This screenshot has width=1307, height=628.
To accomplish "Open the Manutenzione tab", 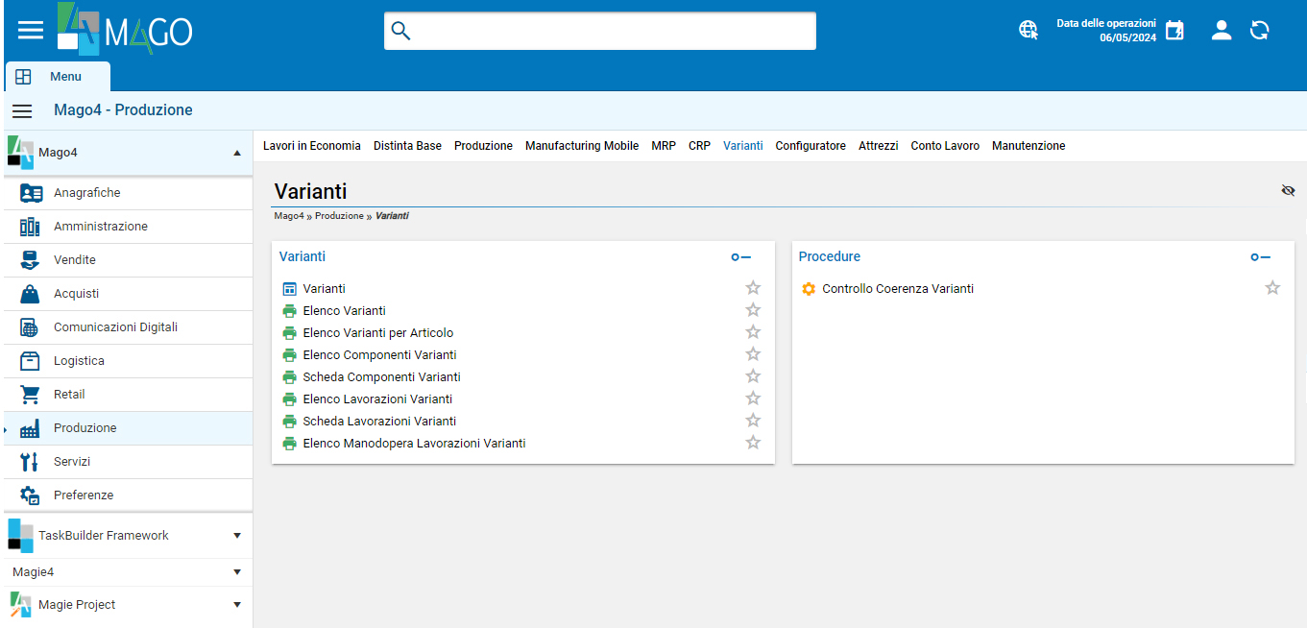I will pyautogui.click(x=1029, y=146).
